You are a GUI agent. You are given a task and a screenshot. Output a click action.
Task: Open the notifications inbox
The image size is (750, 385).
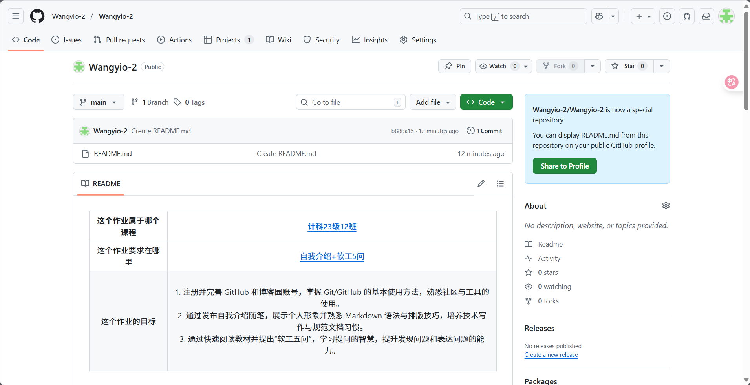(x=706, y=16)
